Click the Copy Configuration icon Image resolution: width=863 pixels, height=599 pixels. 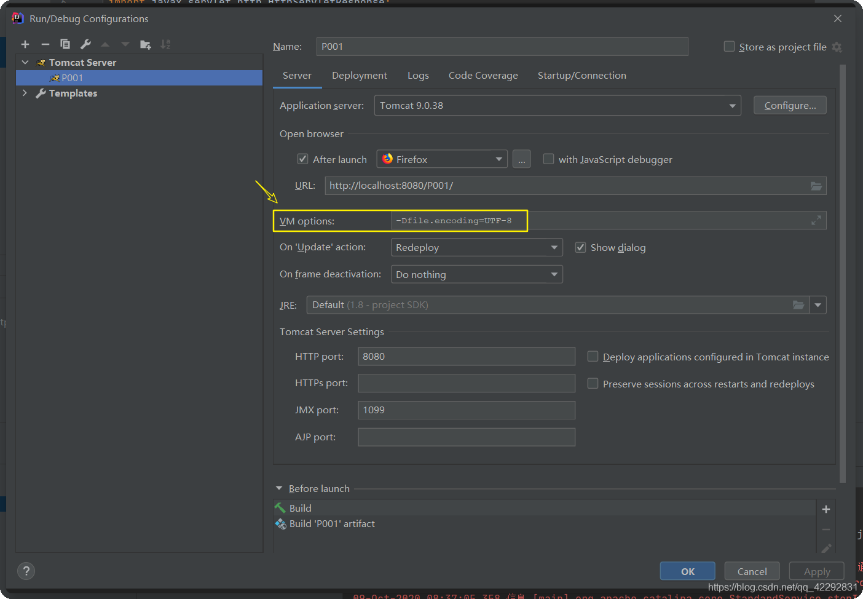pyautogui.click(x=65, y=44)
